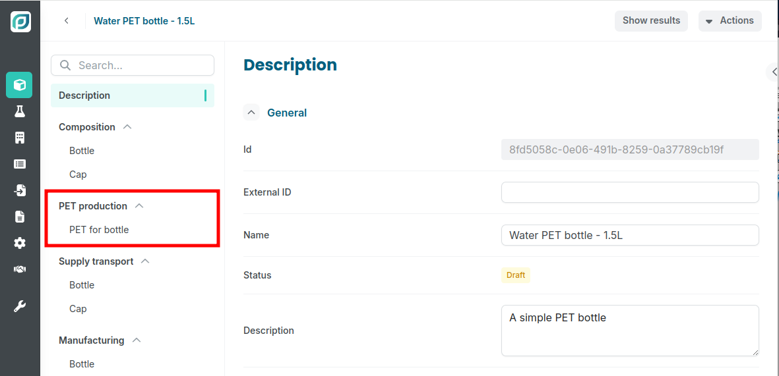Click the handshake icon in sidebar
Image resolution: width=779 pixels, height=376 pixels.
pos(19,269)
